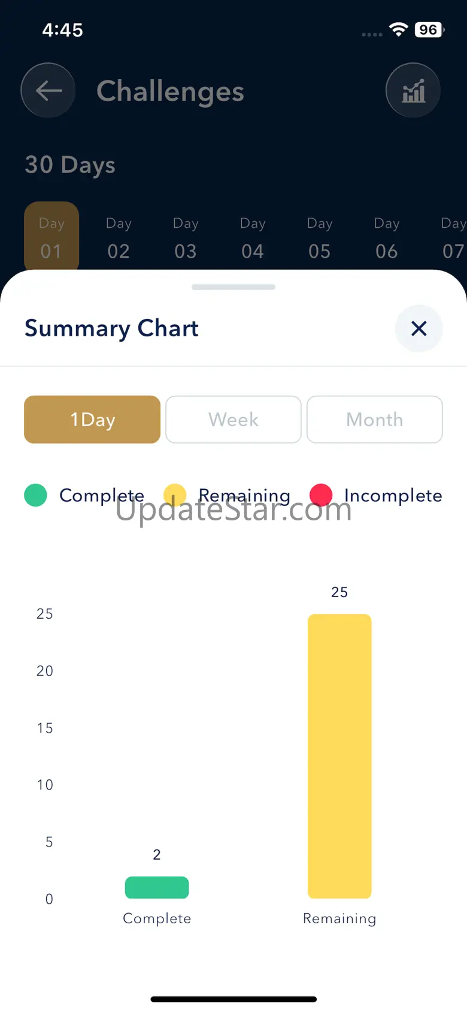Select Day 01 in the day strip
Screen dimensions: 467x1012
click(x=51, y=237)
